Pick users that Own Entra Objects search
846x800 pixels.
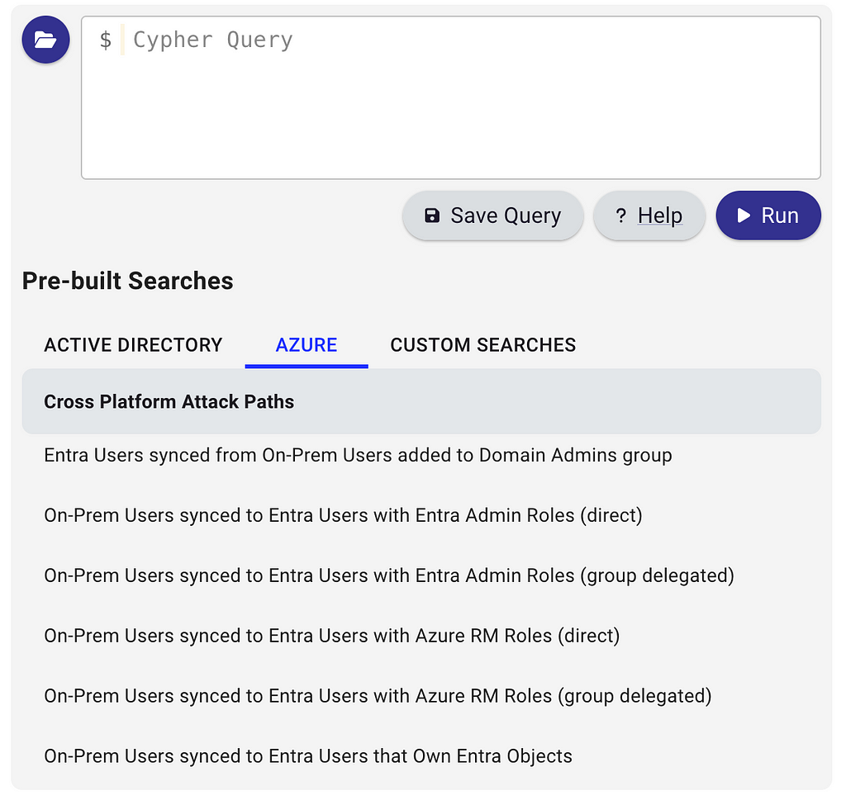pyautogui.click(x=421, y=756)
